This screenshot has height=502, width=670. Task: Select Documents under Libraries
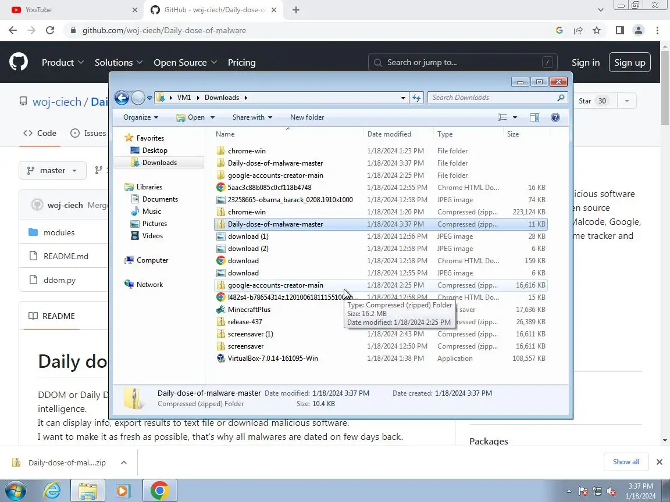coord(160,199)
